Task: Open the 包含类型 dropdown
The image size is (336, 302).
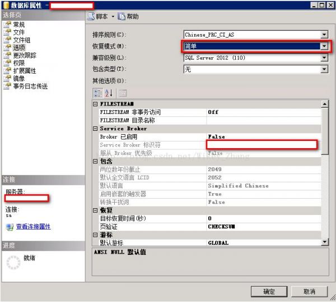Action: tap(324, 69)
